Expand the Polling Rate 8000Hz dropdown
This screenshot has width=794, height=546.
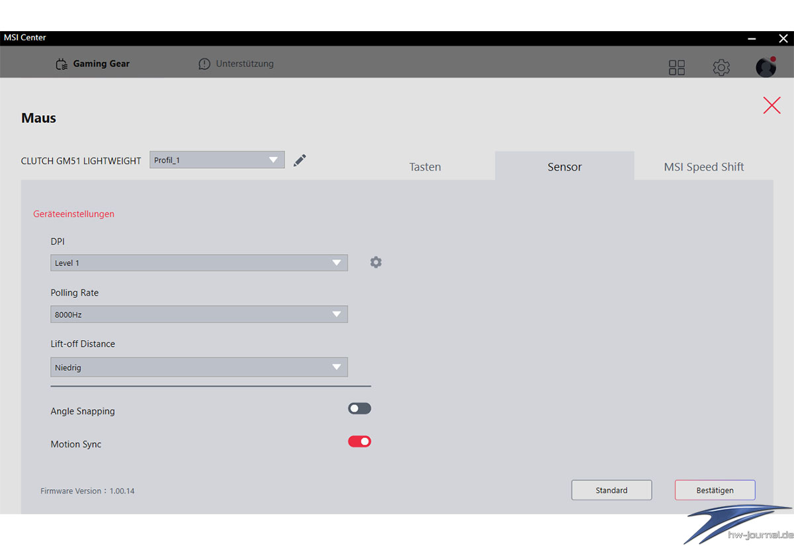click(199, 314)
